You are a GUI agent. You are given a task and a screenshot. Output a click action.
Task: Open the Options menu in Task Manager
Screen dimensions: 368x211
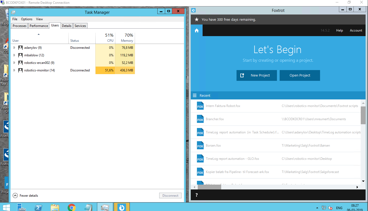click(27, 19)
